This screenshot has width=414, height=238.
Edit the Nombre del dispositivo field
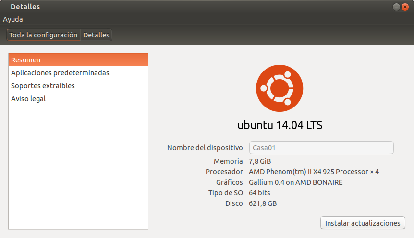321,147
